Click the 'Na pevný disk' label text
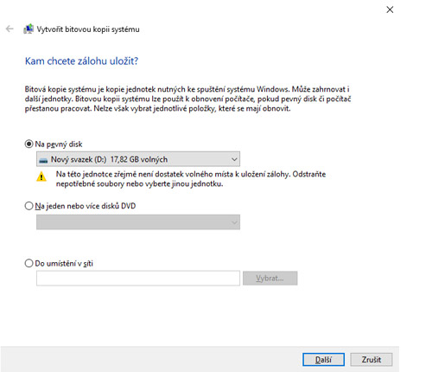Screen dimensions: 432x372 pos(59,144)
